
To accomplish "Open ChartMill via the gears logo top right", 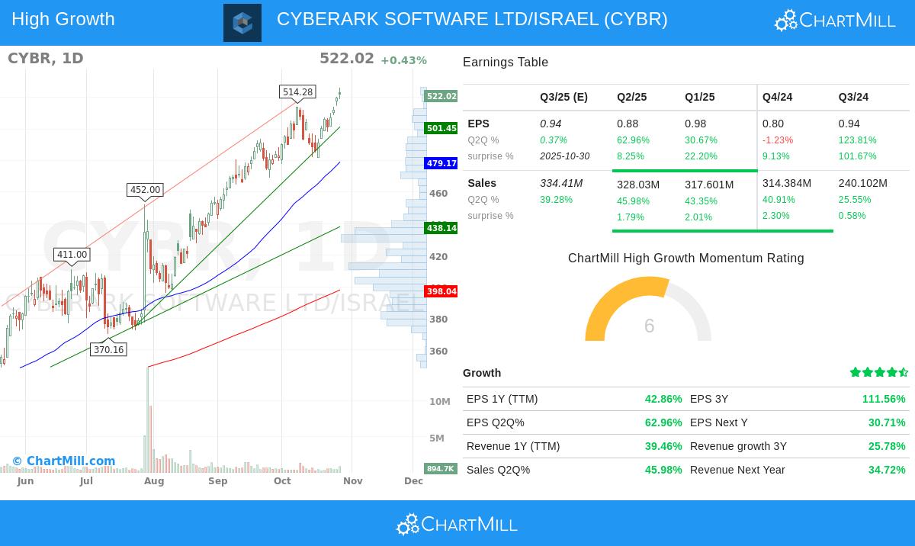I will click(x=785, y=20).
